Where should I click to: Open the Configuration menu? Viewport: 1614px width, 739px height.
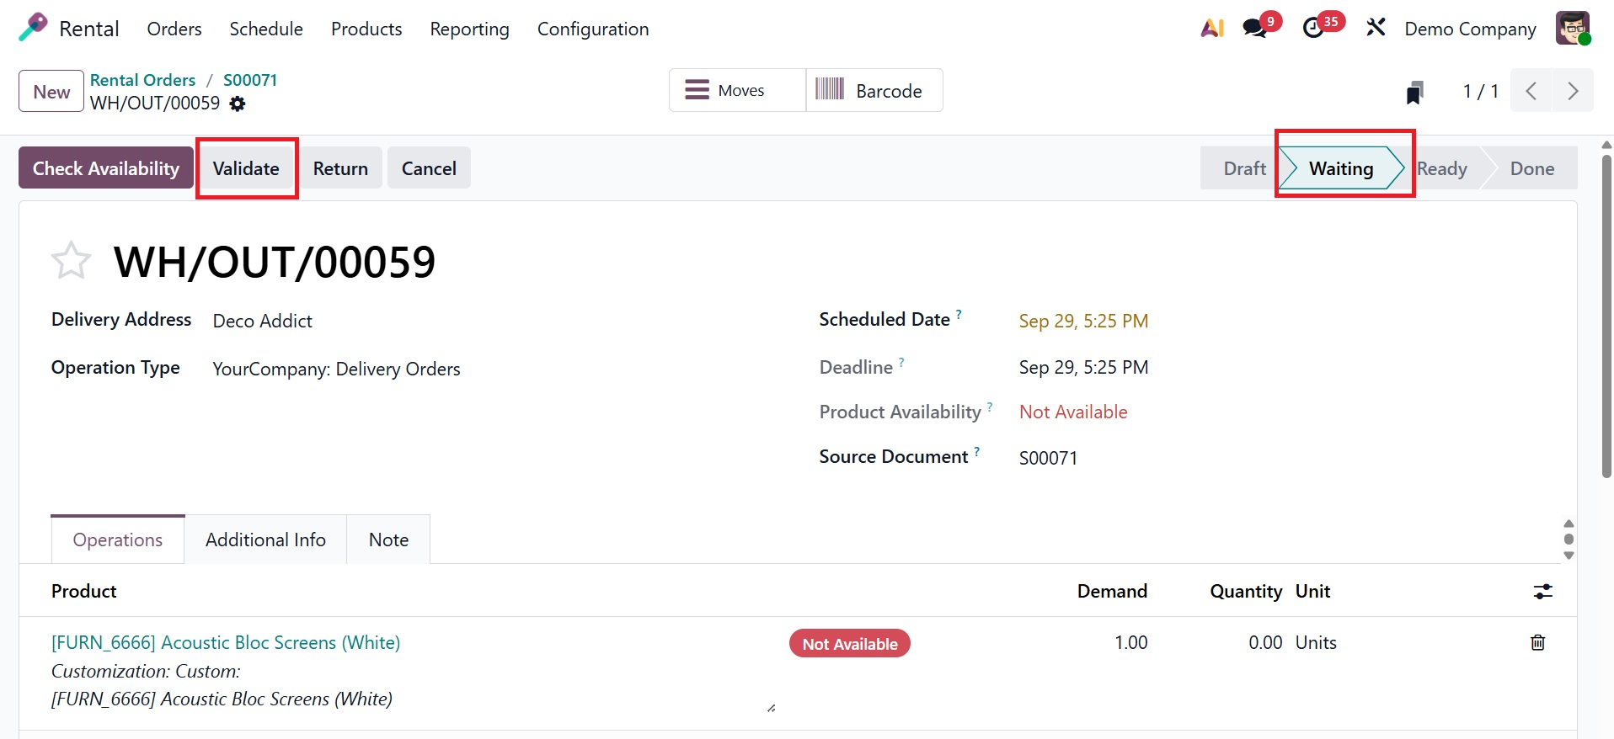tap(592, 29)
